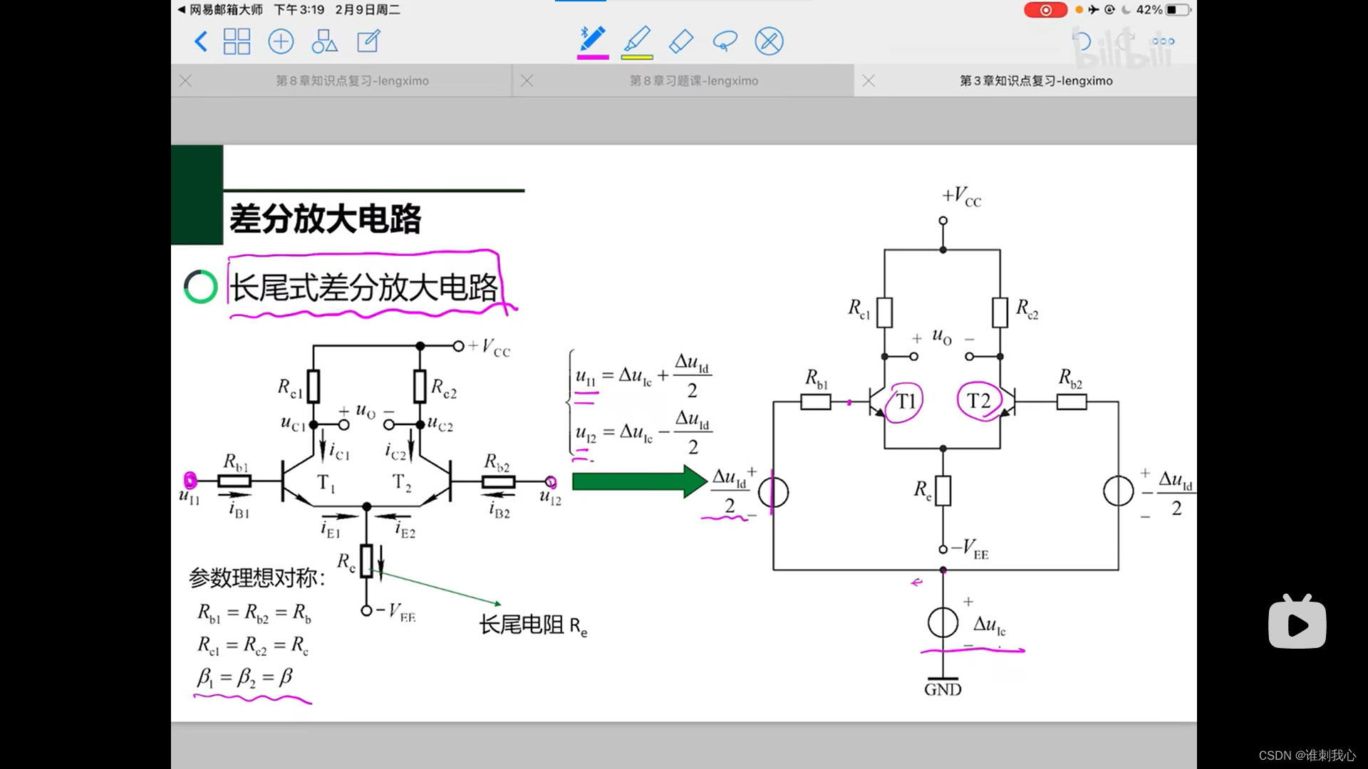Open the three-dot more options menu
Image resolution: width=1368 pixels, height=769 pixels.
tap(1163, 41)
